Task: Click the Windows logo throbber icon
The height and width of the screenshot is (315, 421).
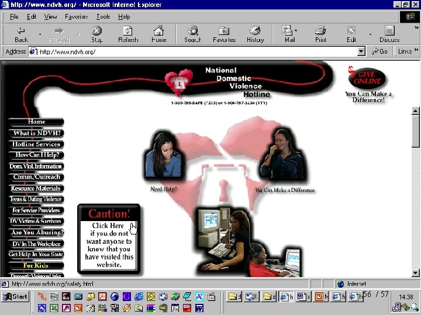Action: coord(409,17)
